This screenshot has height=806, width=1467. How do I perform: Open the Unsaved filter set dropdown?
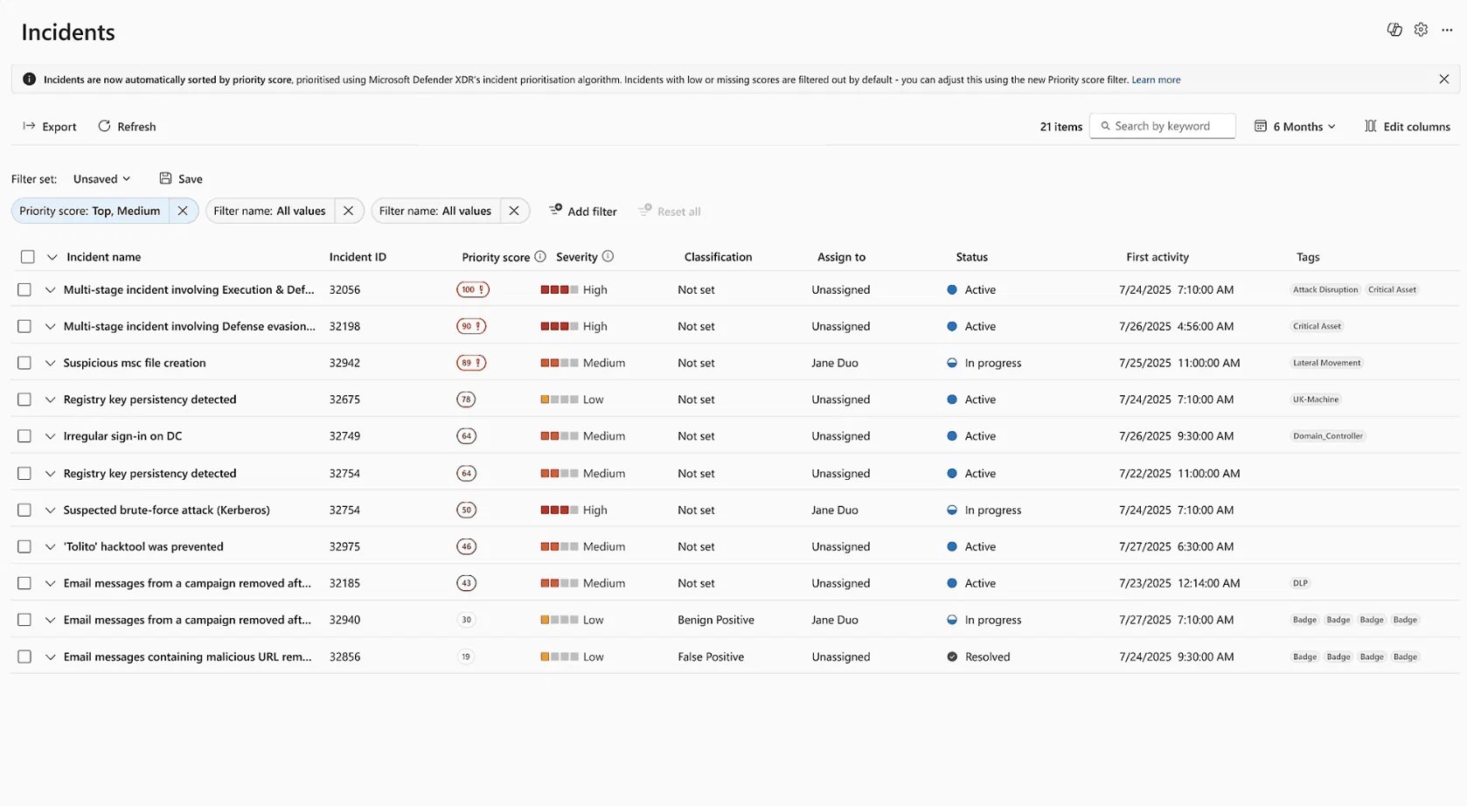101,178
